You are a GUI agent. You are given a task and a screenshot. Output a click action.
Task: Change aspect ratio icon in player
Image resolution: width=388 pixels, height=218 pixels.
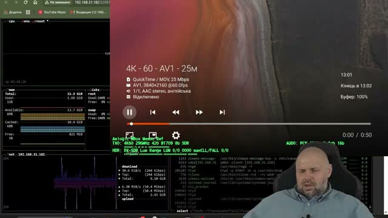pyautogui.click(x=129, y=135)
